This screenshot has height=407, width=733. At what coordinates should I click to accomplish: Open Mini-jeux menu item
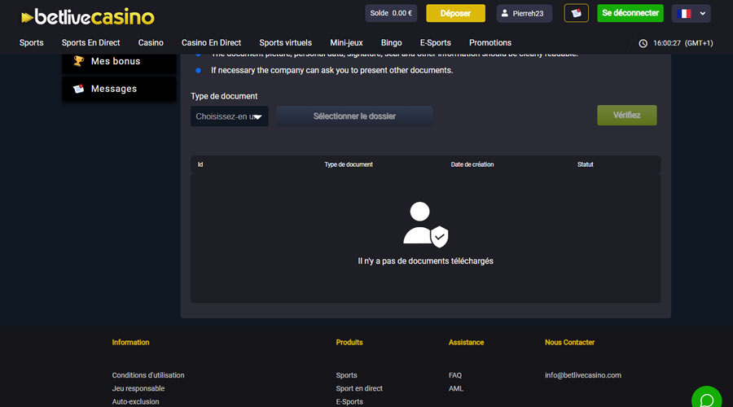coord(346,42)
